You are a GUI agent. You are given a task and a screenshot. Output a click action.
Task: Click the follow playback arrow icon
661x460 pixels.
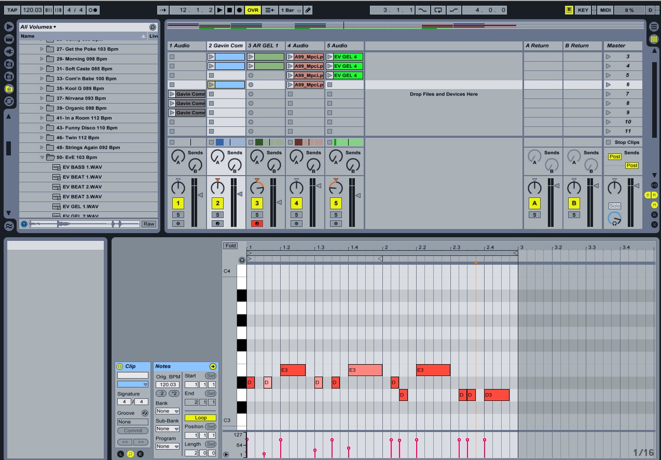point(162,9)
